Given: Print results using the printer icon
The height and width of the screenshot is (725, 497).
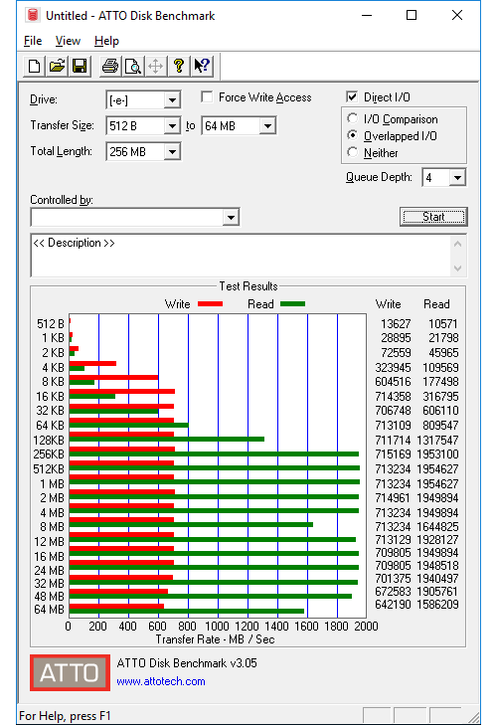Looking at the screenshot, I should tap(110, 66).
